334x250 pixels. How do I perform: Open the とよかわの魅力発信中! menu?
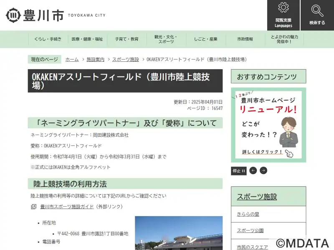click(284, 39)
